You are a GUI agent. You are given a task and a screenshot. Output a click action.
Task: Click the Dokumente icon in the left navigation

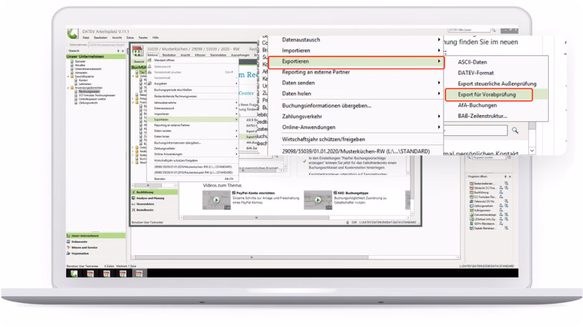tap(68, 242)
